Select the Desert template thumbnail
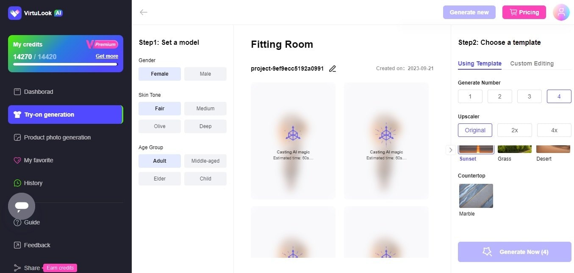Image resolution: width=574 pixels, height=273 pixels. point(553,149)
